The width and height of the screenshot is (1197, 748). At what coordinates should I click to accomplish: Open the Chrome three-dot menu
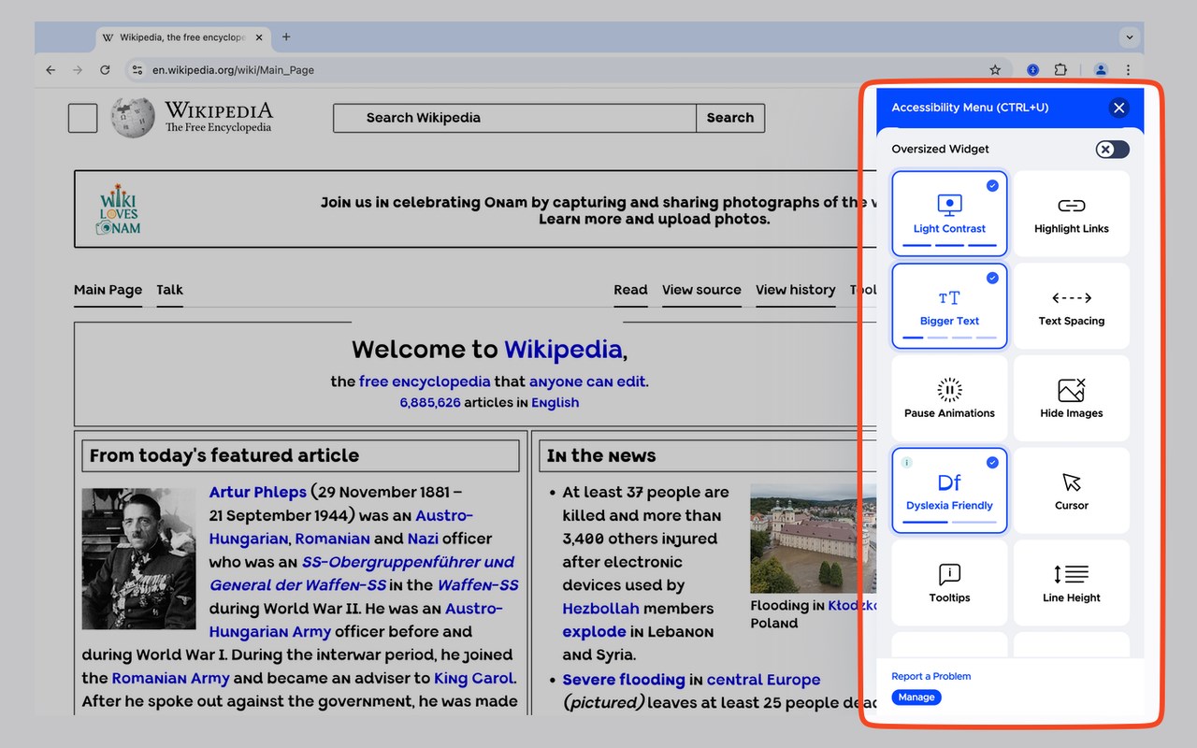click(x=1128, y=70)
